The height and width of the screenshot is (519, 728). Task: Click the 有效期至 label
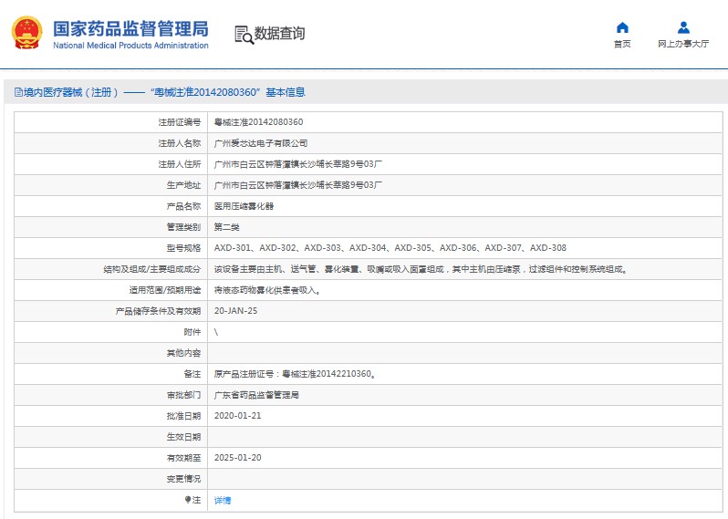[x=183, y=458]
